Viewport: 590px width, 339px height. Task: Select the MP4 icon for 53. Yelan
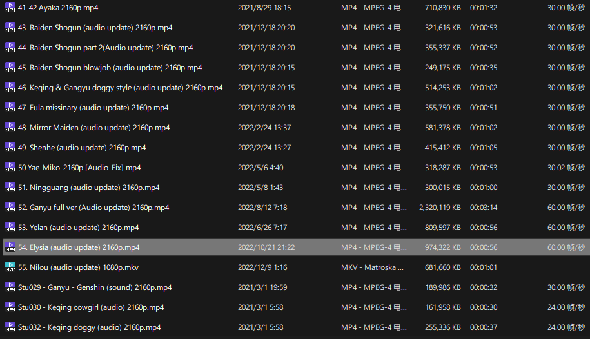(10, 227)
